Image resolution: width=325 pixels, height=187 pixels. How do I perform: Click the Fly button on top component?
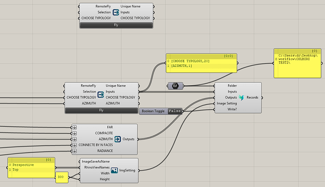tap(116, 25)
